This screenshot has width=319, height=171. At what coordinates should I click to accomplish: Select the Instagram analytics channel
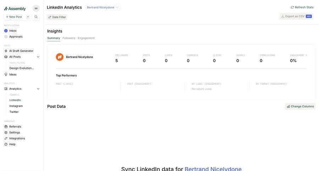point(16,106)
